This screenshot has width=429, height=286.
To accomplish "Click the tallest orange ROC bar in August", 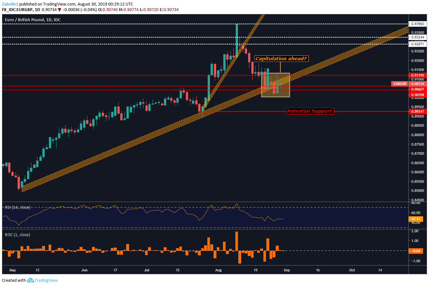I will 236,241.
